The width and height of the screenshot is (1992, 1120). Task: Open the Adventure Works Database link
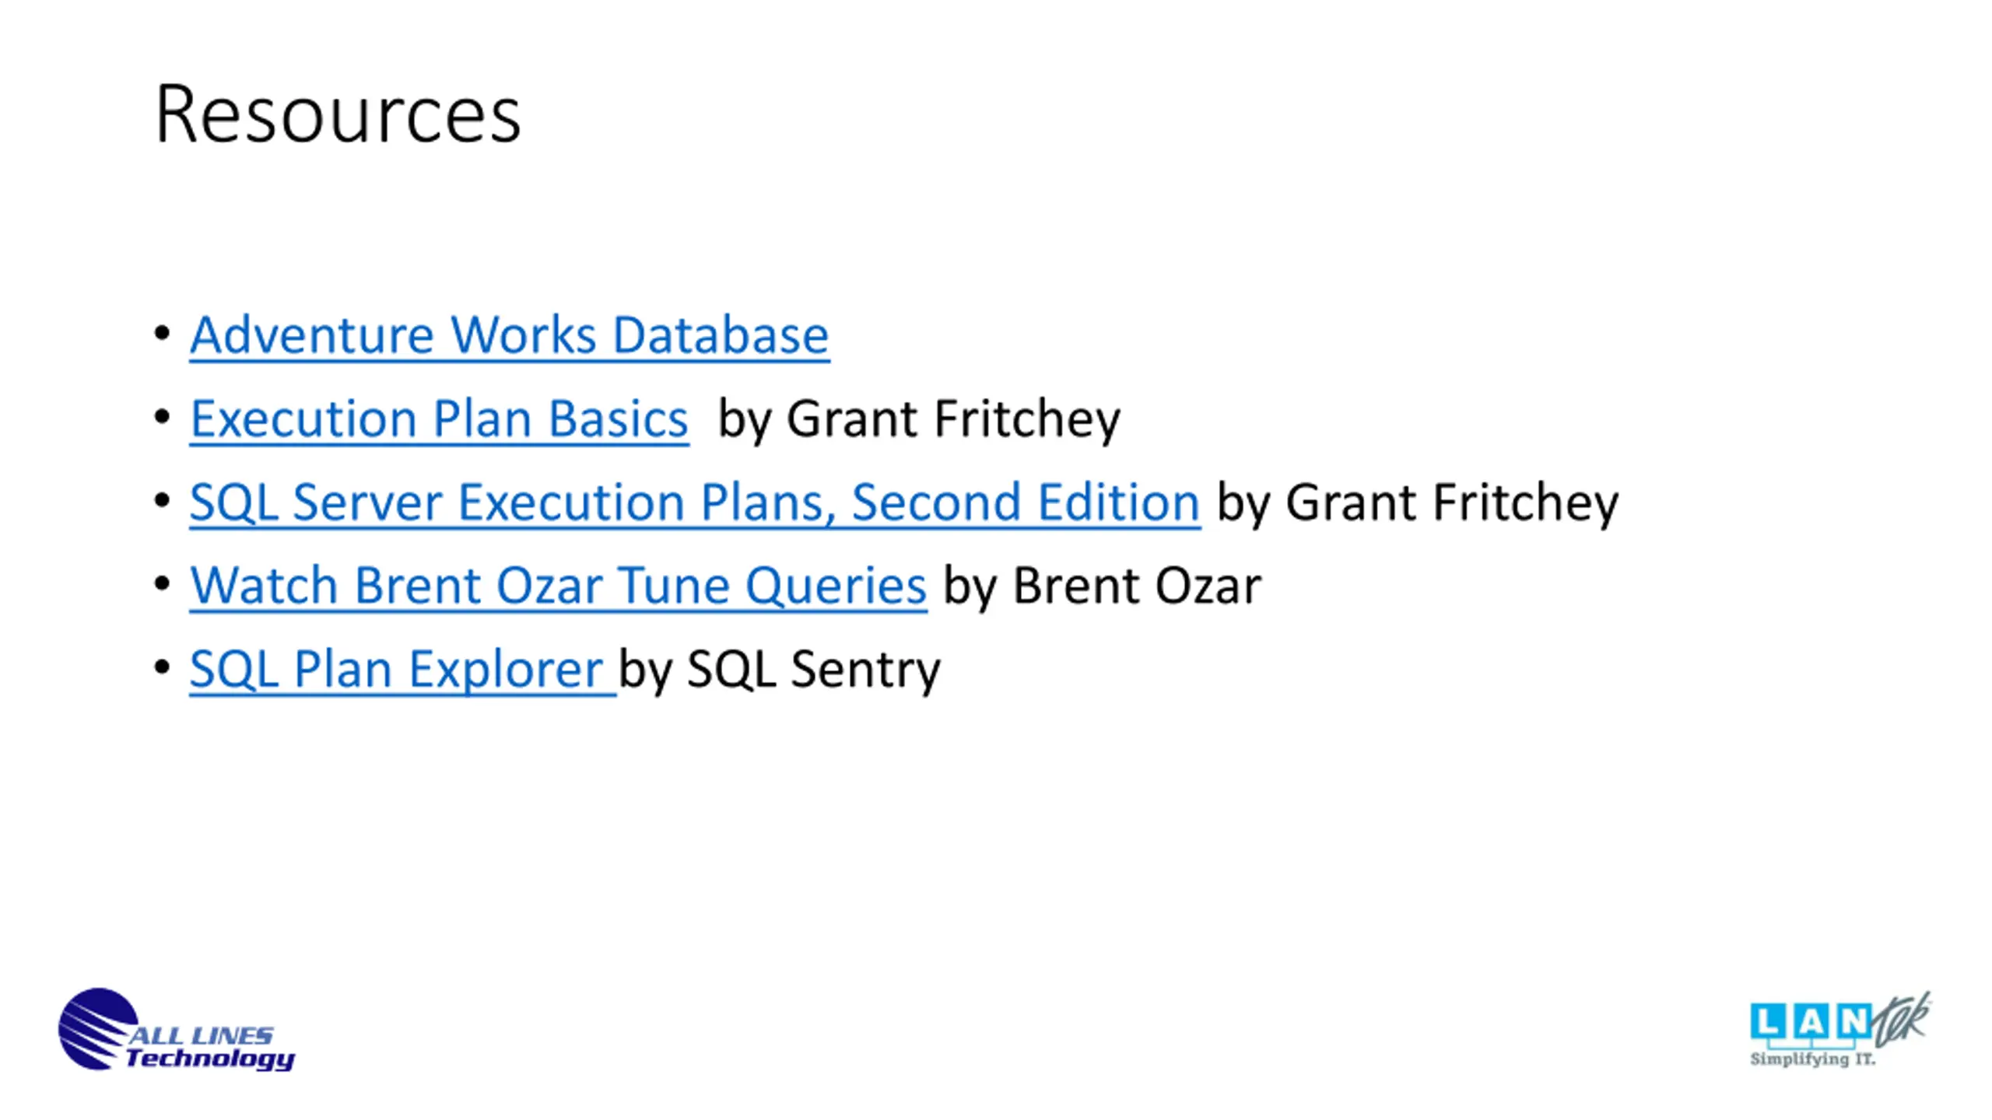[510, 335]
